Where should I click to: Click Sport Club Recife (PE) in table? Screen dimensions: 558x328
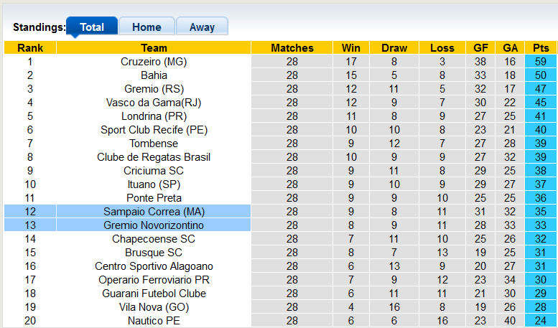coord(154,129)
